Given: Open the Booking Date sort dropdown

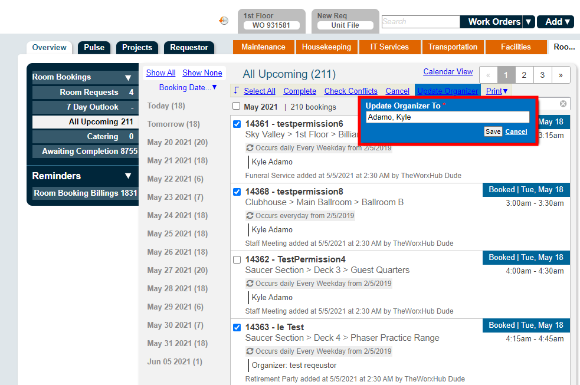Looking at the screenshot, I should pyautogui.click(x=188, y=88).
